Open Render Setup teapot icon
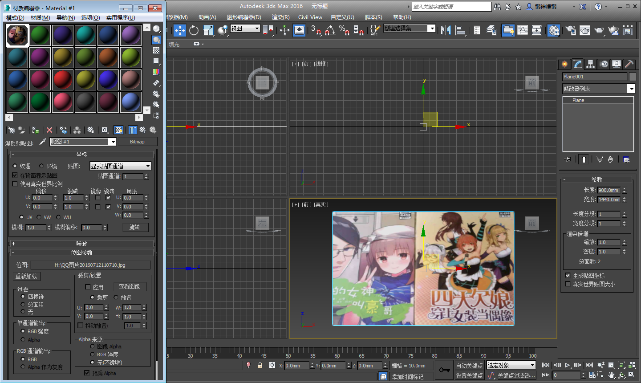Viewport: 641px width, 383px height. click(570, 30)
